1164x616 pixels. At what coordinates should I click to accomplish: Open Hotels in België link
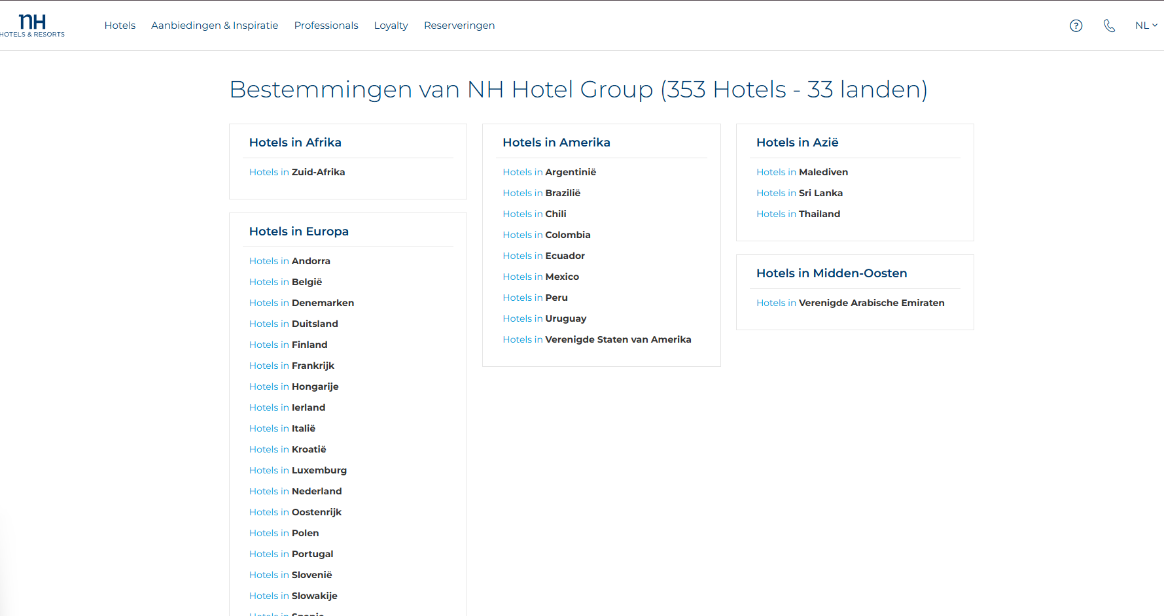click(286, 282)
